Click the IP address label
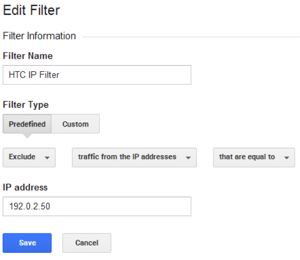 [25, 187]
